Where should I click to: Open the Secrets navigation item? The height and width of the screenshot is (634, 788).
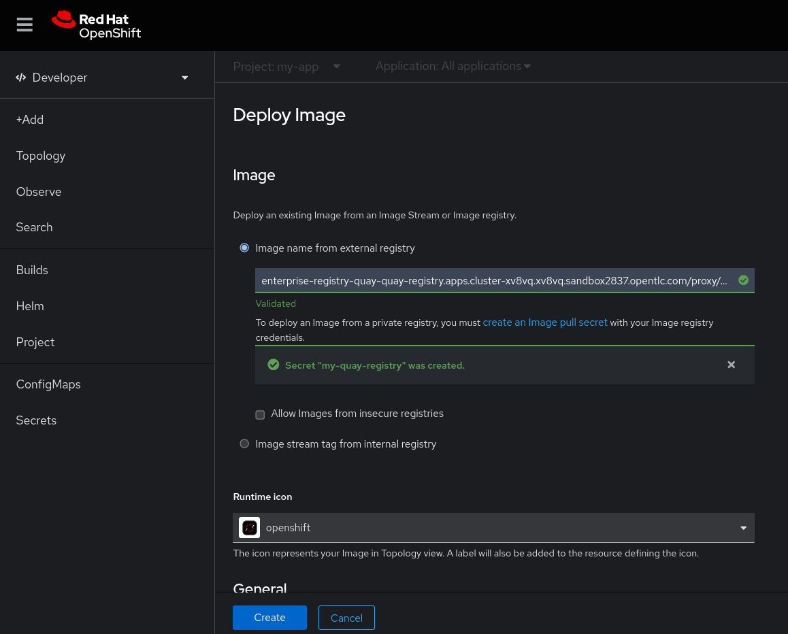pyautogui.click(x=36, y=420)
